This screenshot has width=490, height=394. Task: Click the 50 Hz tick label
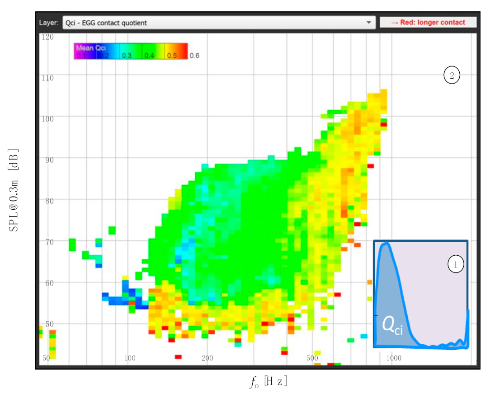pos(46,358)
